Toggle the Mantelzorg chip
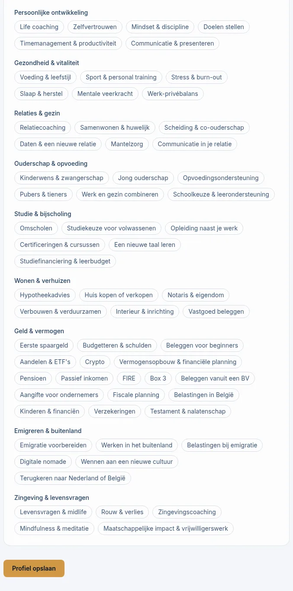The image size is (293, 591). point(127,144)
